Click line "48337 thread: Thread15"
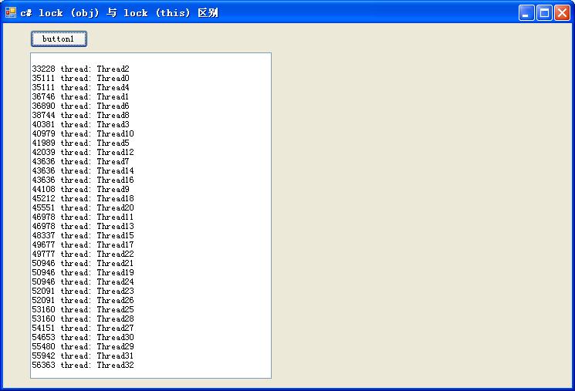Viewport: 575px width, 391px height. 83,235
